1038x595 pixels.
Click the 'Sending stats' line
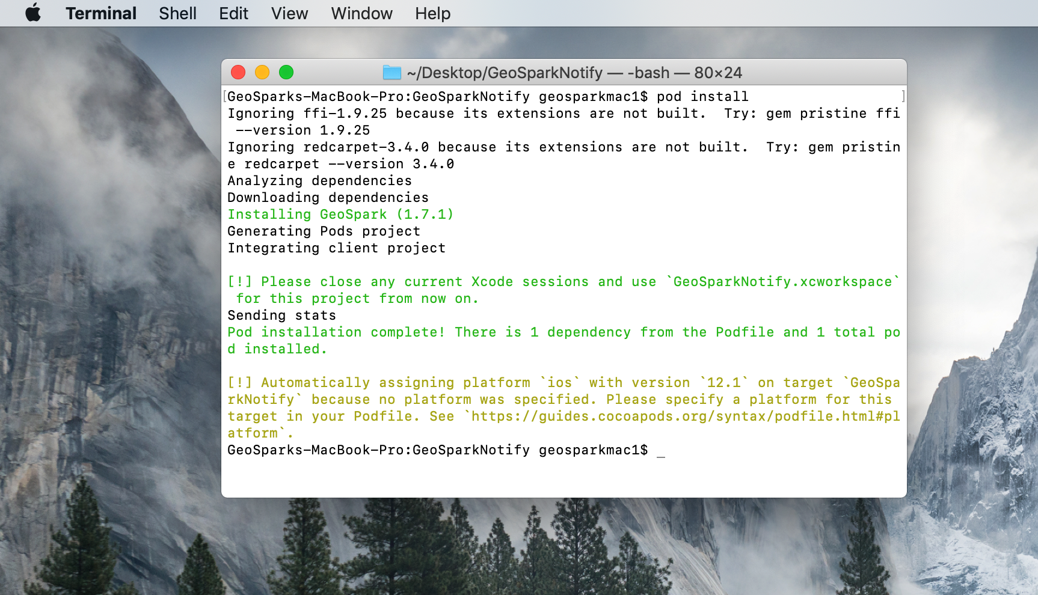[x=282, y=316]
